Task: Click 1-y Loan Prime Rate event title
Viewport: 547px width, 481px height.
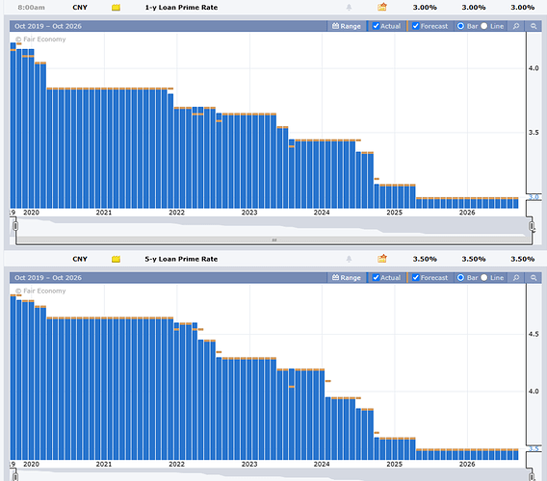Action: [181, 8]
